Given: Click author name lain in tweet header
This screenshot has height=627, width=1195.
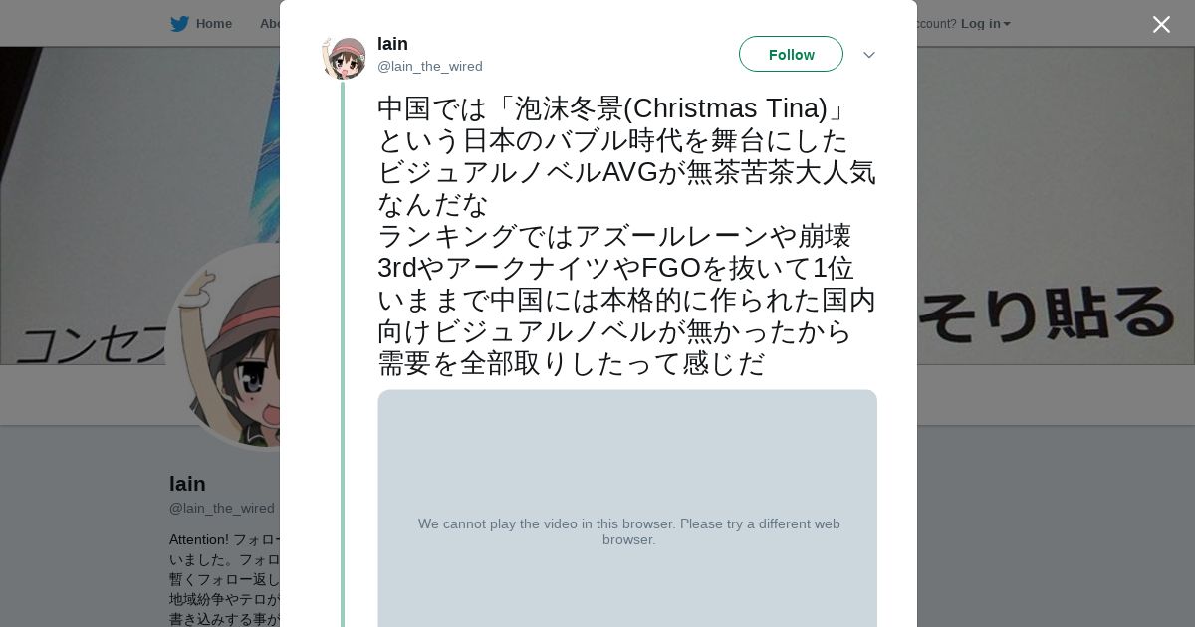Looking at the screenshot, I should pyautogui.click(x=392, y=44).
